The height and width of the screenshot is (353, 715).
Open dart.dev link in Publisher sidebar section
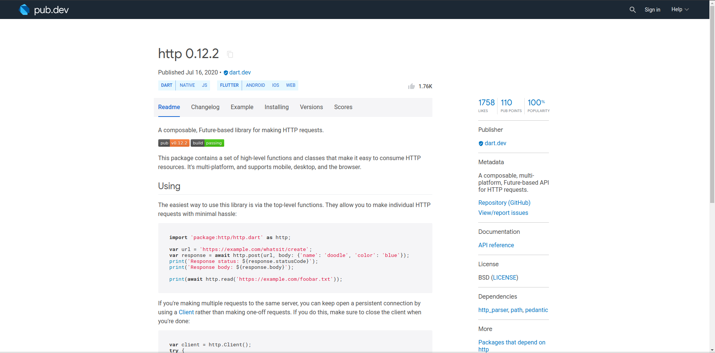(x=495, y=143)
